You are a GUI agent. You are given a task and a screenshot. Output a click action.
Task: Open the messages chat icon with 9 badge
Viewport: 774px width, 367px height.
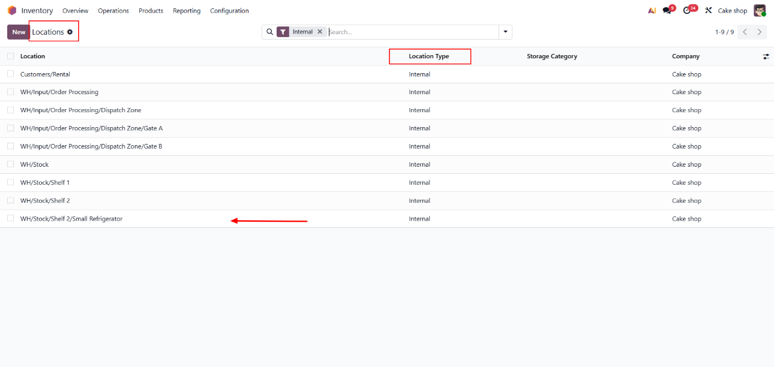pyautogui.click(x=667, y=11)
